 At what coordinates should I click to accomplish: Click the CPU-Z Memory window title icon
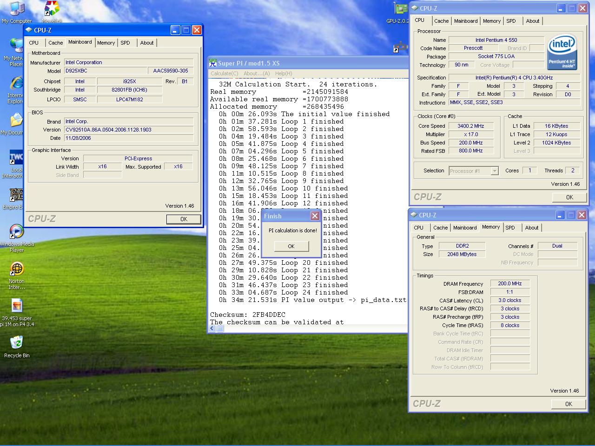pyautogui.click(x=414, y=215)
